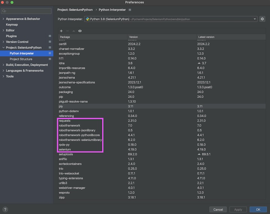Click the plus icon to install a package
This screenshot has height=214, width=270.
[61, 31]
